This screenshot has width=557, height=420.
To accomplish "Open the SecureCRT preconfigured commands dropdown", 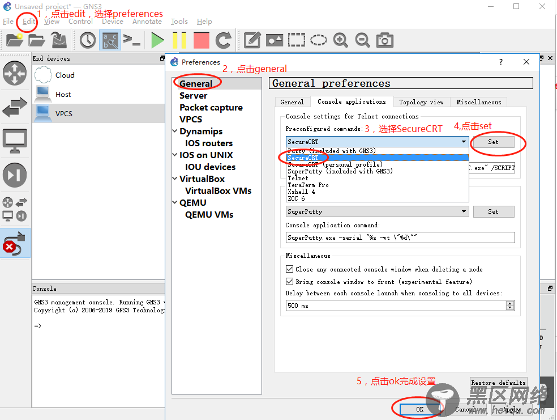I will pos(377,142).
